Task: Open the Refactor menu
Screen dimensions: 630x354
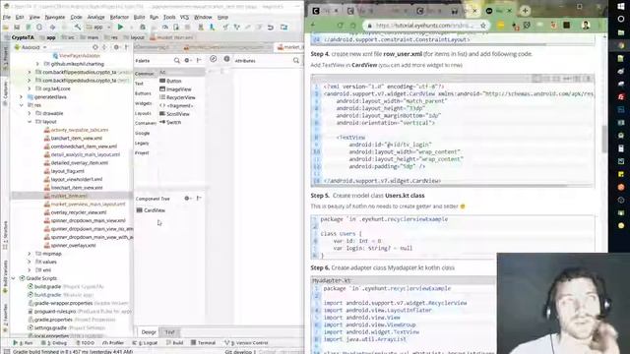Action: tap(119, 18)
